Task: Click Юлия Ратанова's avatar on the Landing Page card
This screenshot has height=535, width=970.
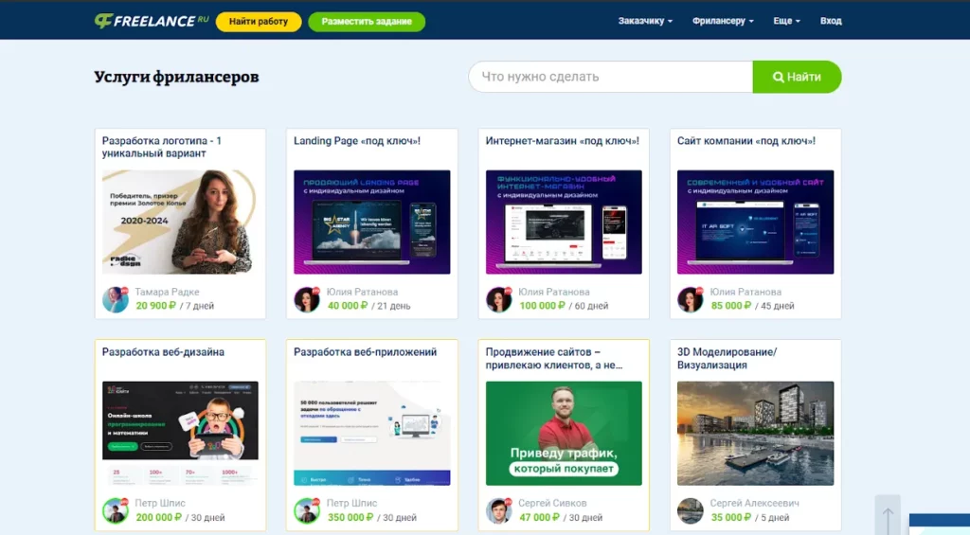Action: tap(307, 299)
